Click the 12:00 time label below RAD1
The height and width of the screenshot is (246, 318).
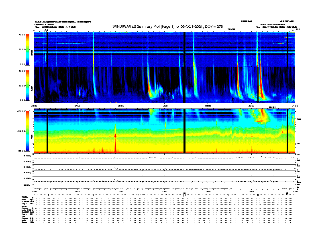tap(164, 106)
